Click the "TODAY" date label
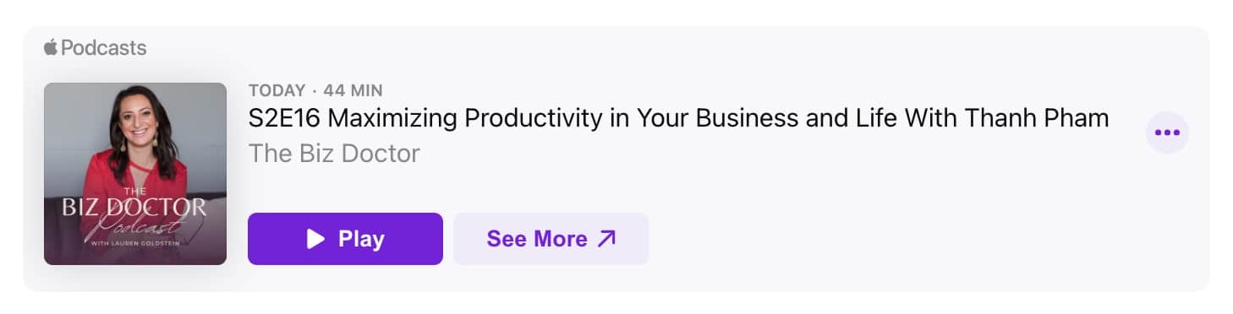 tap(277, 90)
